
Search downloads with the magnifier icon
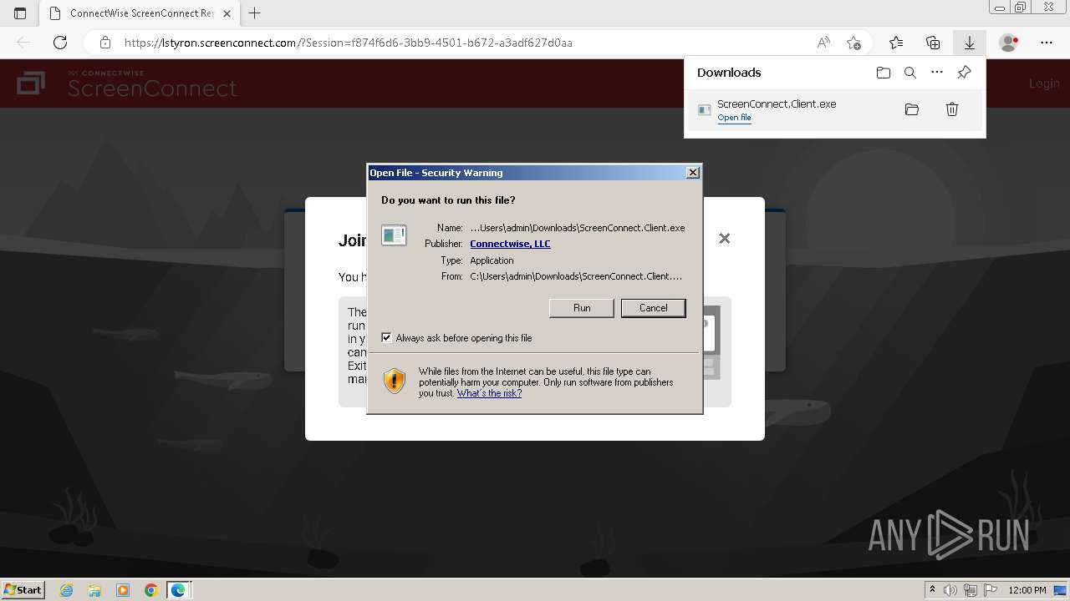[910, 73]
